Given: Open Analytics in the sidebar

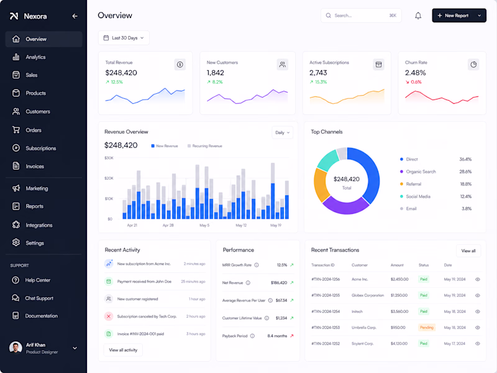Looking at the screenshot, I should coord(43,57).
